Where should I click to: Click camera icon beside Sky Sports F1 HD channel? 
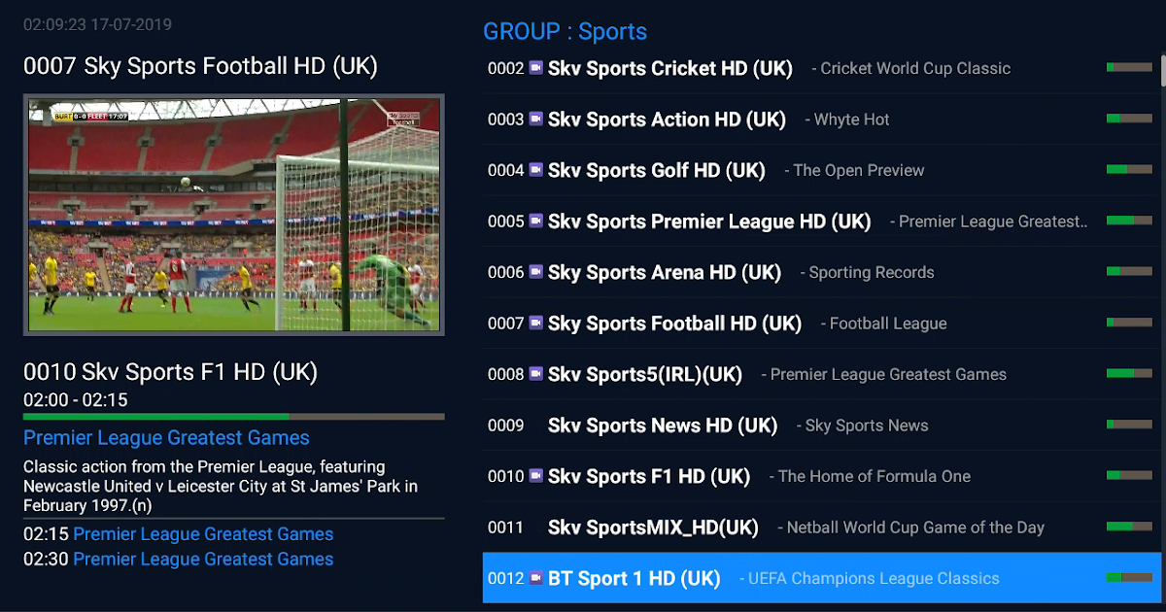[x=535, y=476]
